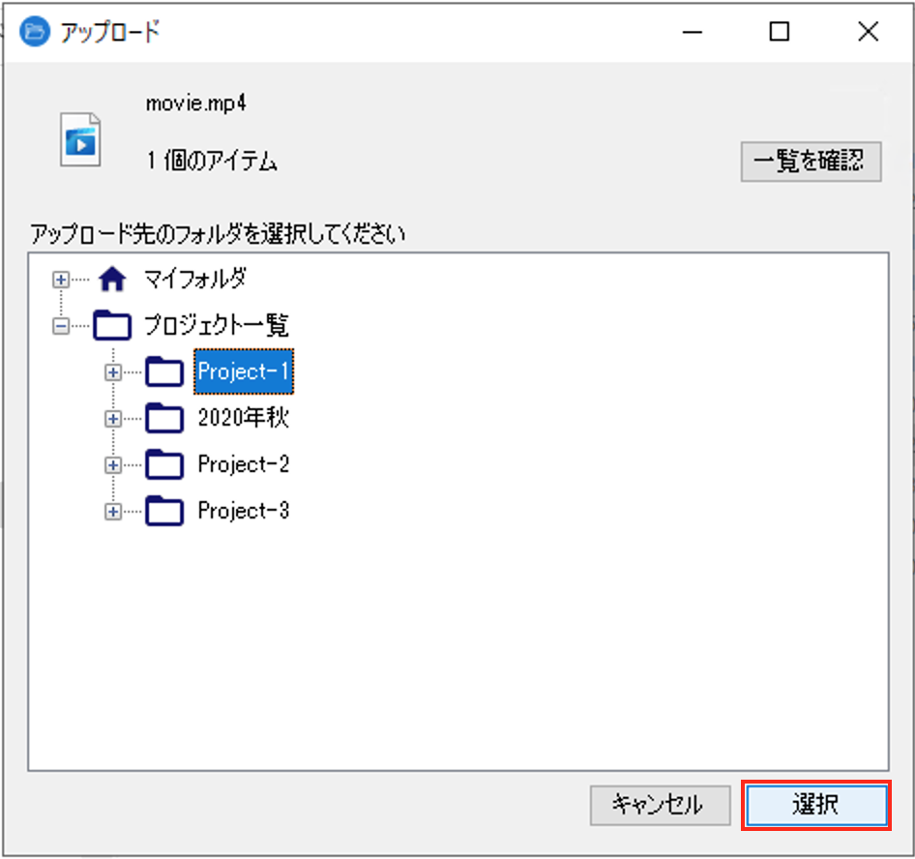
Task: Click the upload dialog title bar icon
Action: click(33, 30)
